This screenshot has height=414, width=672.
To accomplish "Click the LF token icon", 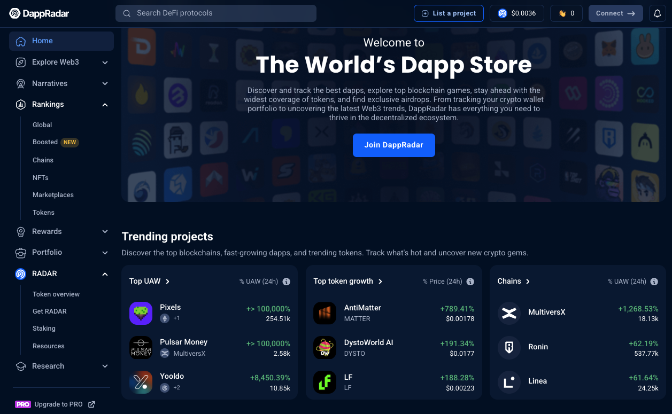I will [325, 382].
